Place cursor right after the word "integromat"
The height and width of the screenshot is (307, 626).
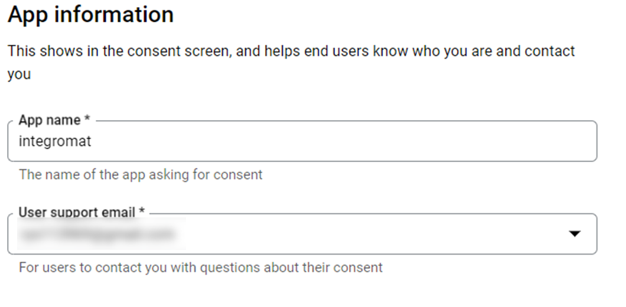[x=92, y=141]
